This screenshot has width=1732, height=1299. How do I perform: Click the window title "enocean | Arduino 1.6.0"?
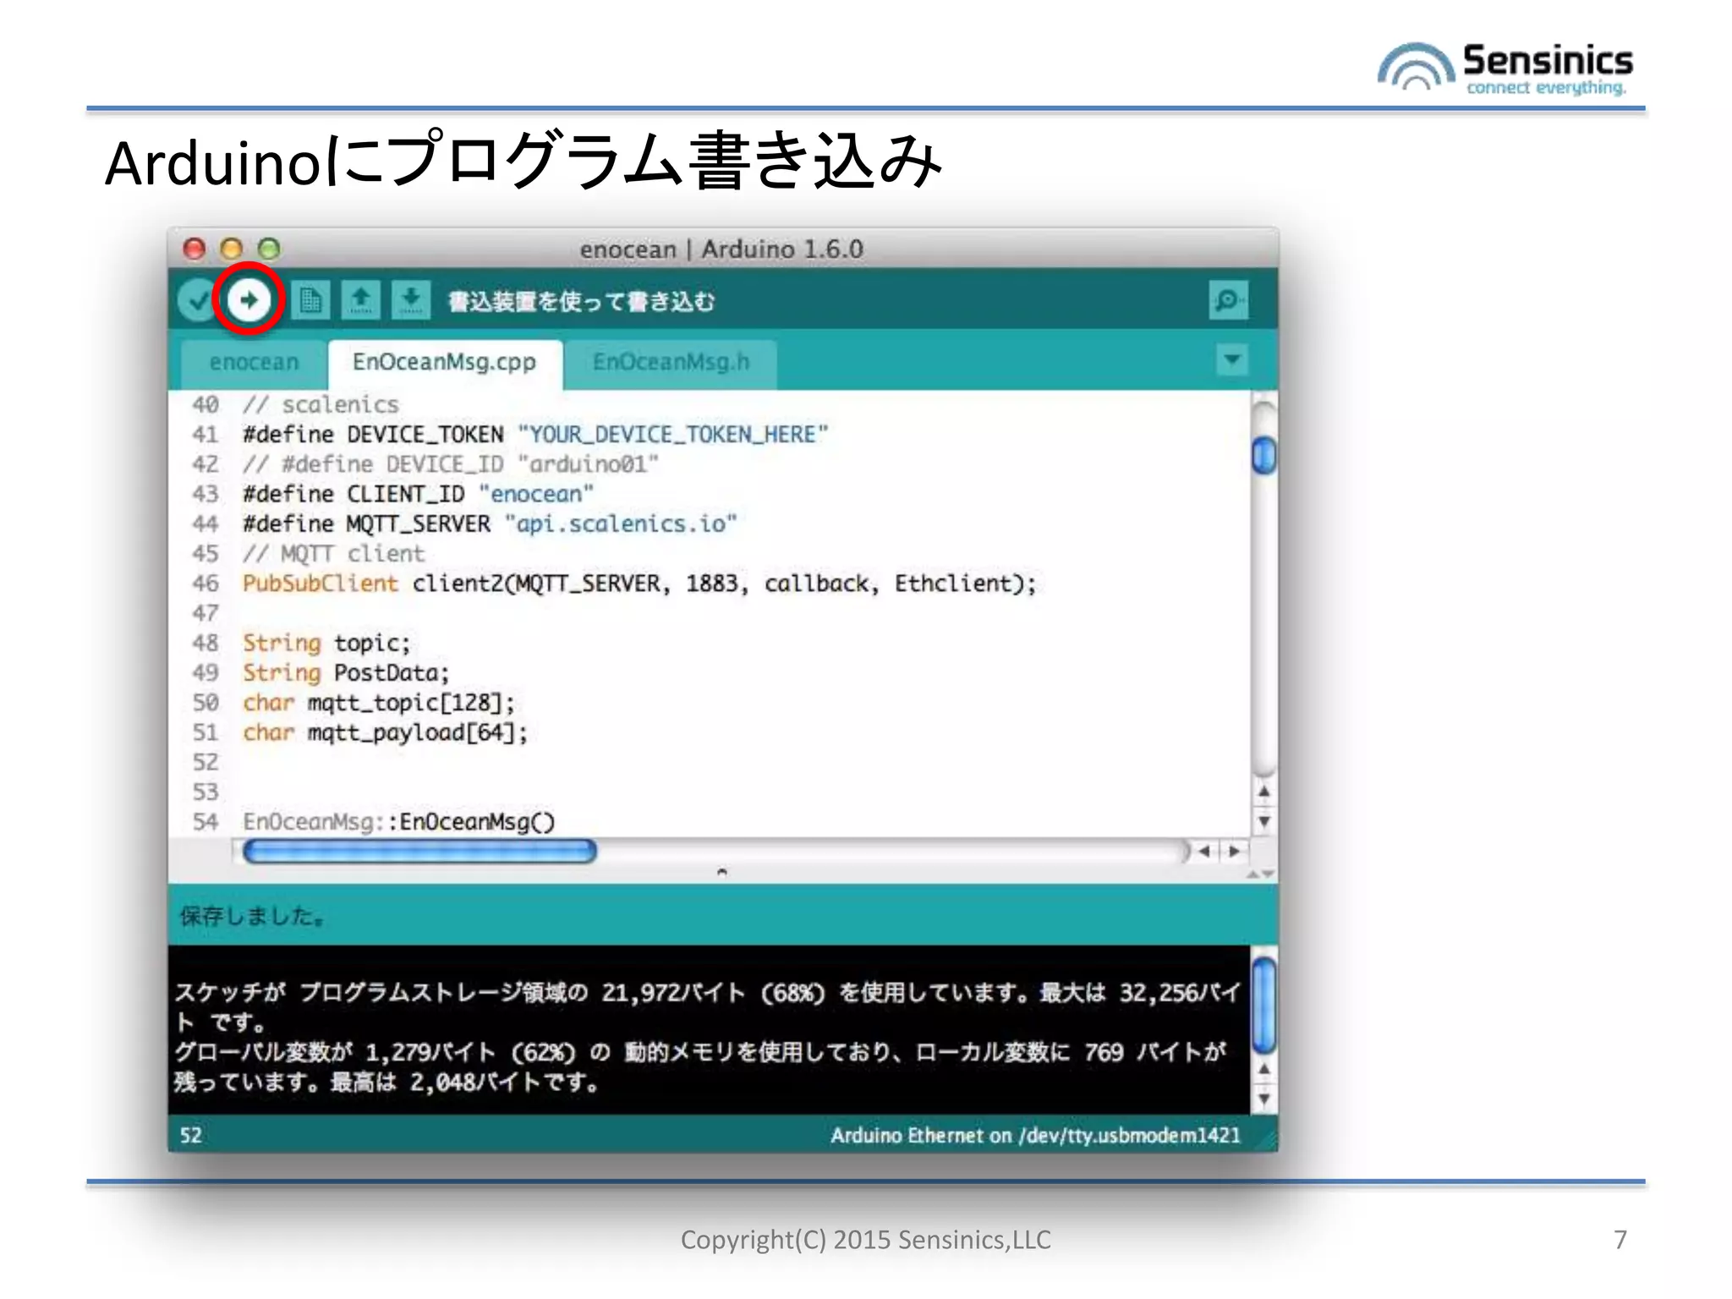point(721,249)
